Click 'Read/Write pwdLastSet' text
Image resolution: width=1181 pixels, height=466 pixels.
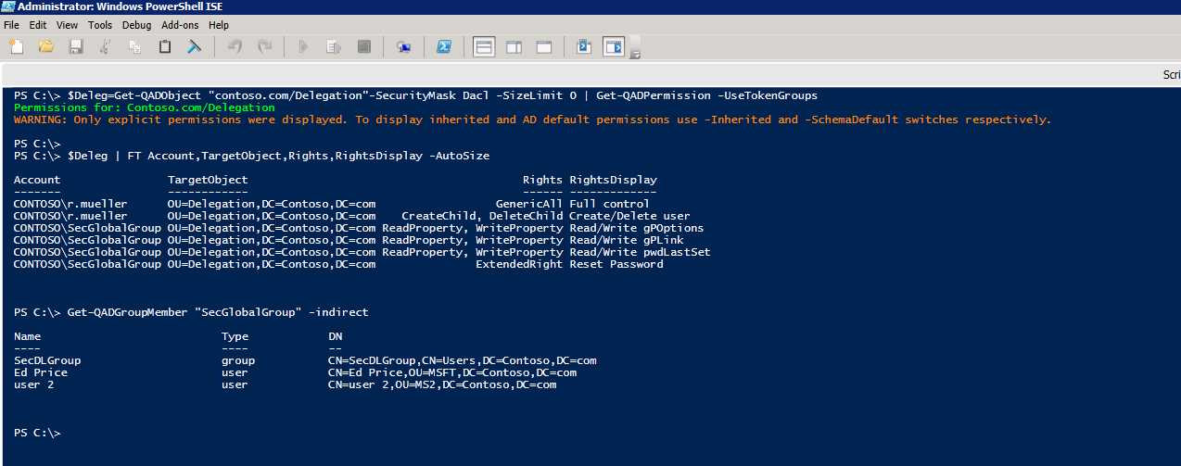pyautogui.click(x=640, y=252)
